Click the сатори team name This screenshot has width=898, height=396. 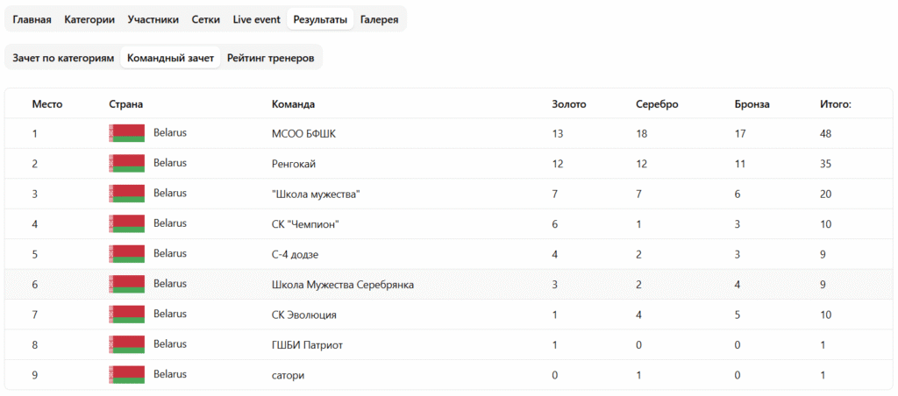pos(289,375)
